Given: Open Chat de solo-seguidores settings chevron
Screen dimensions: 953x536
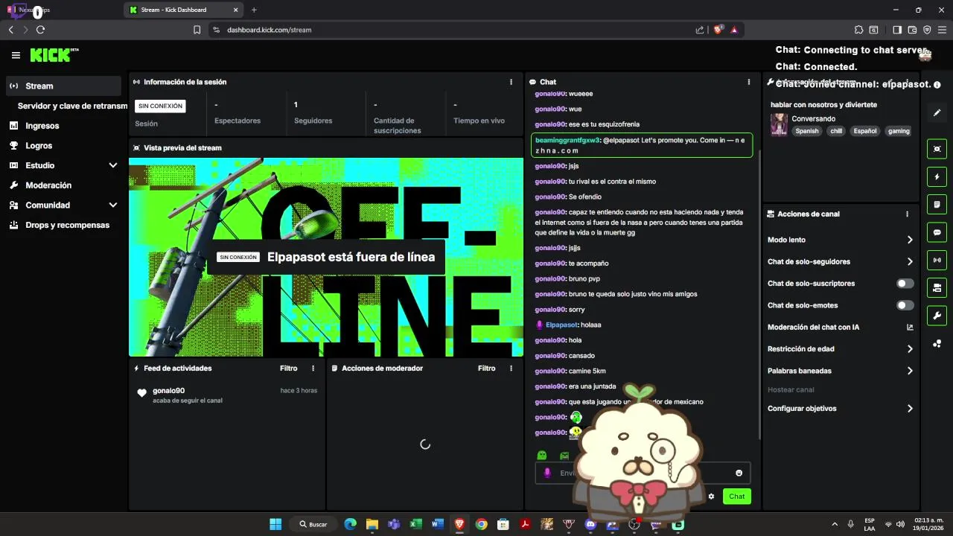Looking at the screenshot, I should click(x=910, y=262).
